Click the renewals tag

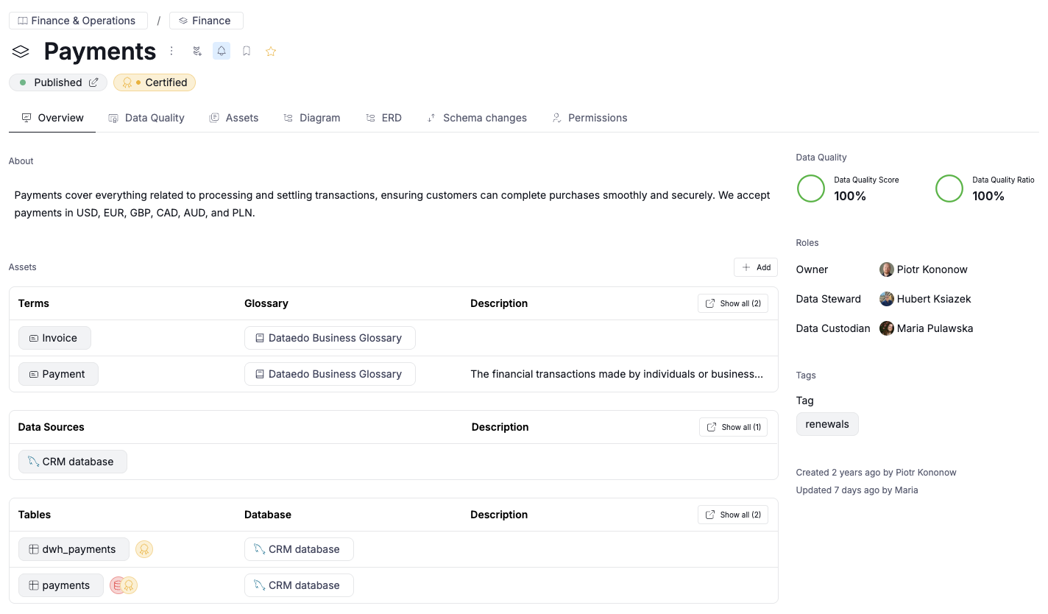(x=827, y=424)
